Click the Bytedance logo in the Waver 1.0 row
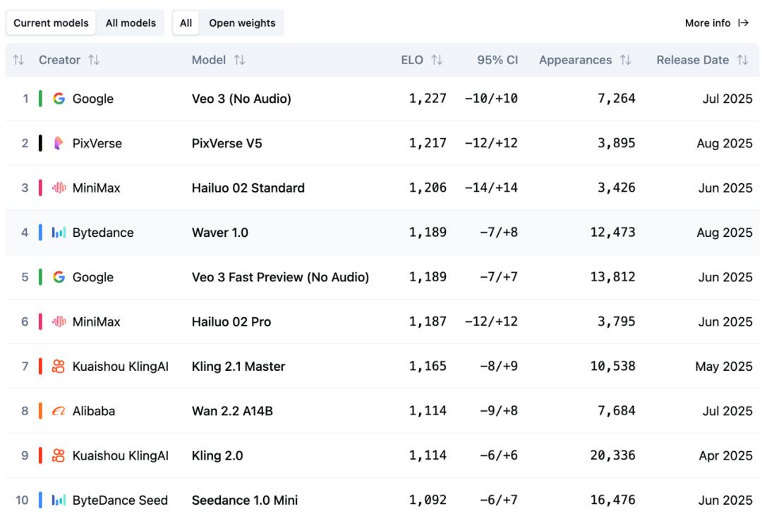The height and width of the screenshot is (516, 762). 59,233
